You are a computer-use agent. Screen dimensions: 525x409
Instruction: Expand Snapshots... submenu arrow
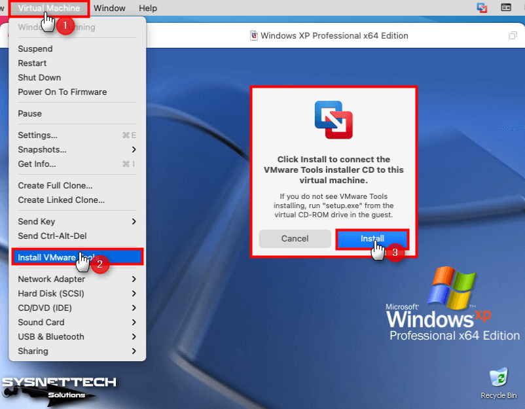click(x=134, y=150)
